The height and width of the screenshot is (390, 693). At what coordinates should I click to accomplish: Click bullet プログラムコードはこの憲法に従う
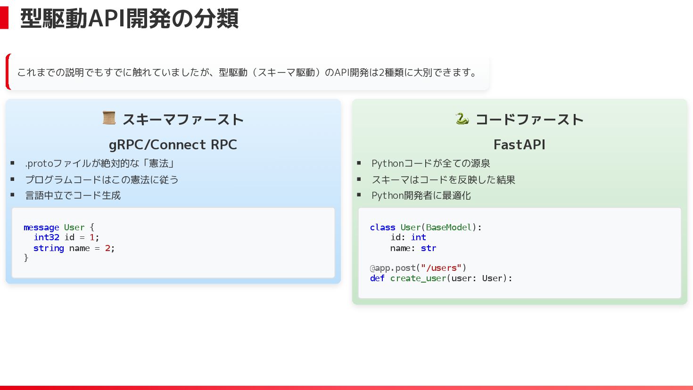point(102,179)
